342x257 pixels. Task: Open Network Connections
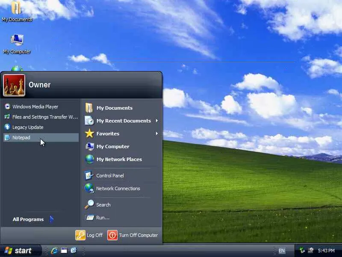[x=121, y=188]
